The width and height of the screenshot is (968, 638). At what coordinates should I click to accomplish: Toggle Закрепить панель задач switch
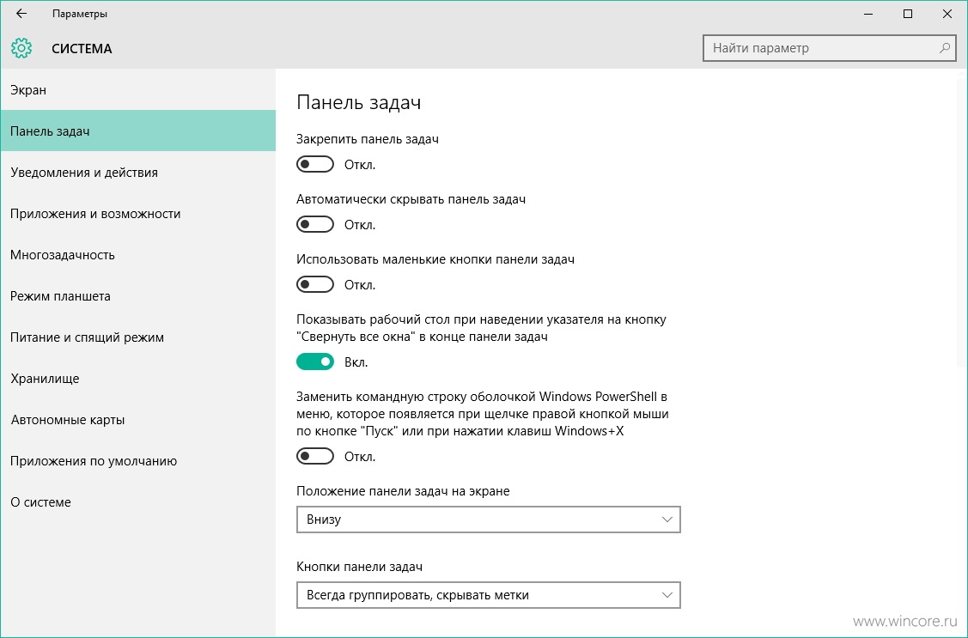point(315,164)
